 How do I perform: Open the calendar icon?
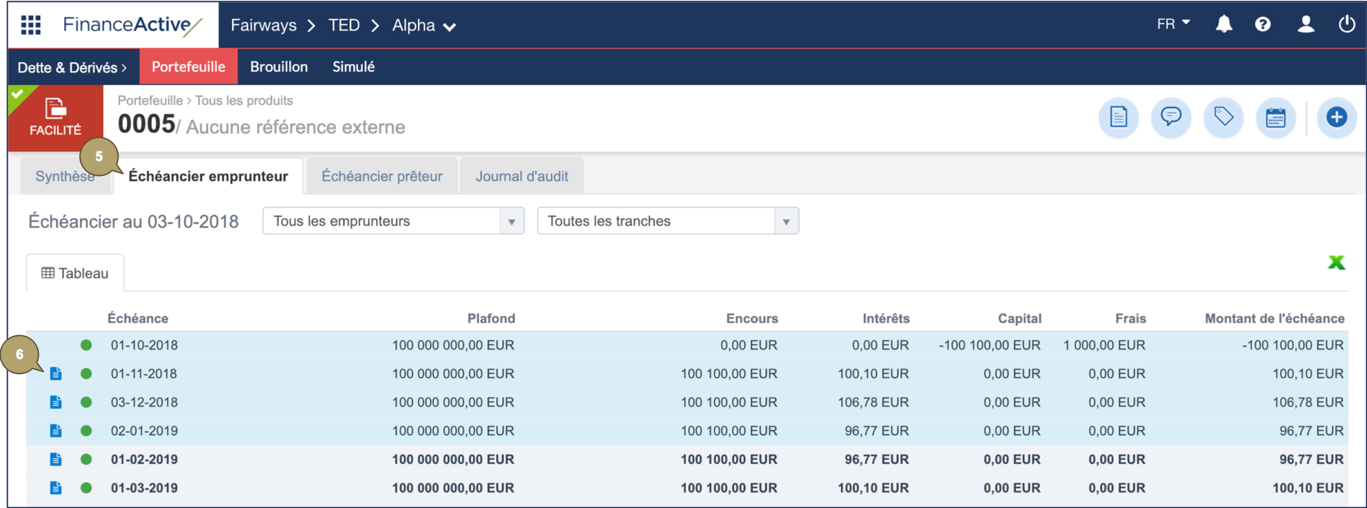[1276, 117]
